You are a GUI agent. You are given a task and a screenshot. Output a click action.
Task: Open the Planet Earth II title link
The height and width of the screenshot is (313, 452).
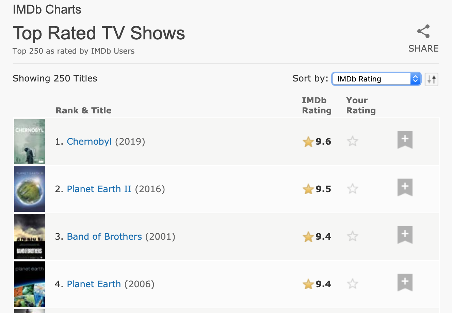point(99,189)
